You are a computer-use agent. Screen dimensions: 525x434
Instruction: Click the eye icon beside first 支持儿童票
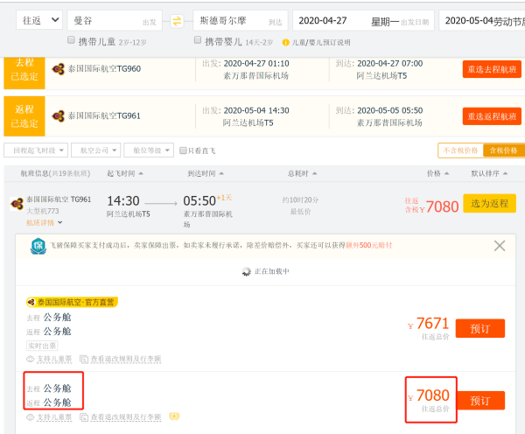(30, 360)
